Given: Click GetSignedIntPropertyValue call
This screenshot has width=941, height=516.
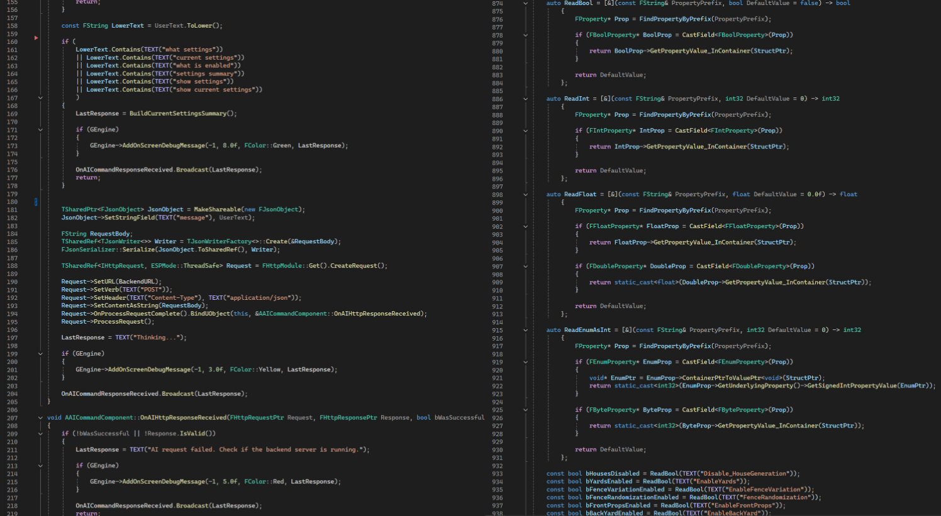Looking at the screenshot, I should point(852,386).
